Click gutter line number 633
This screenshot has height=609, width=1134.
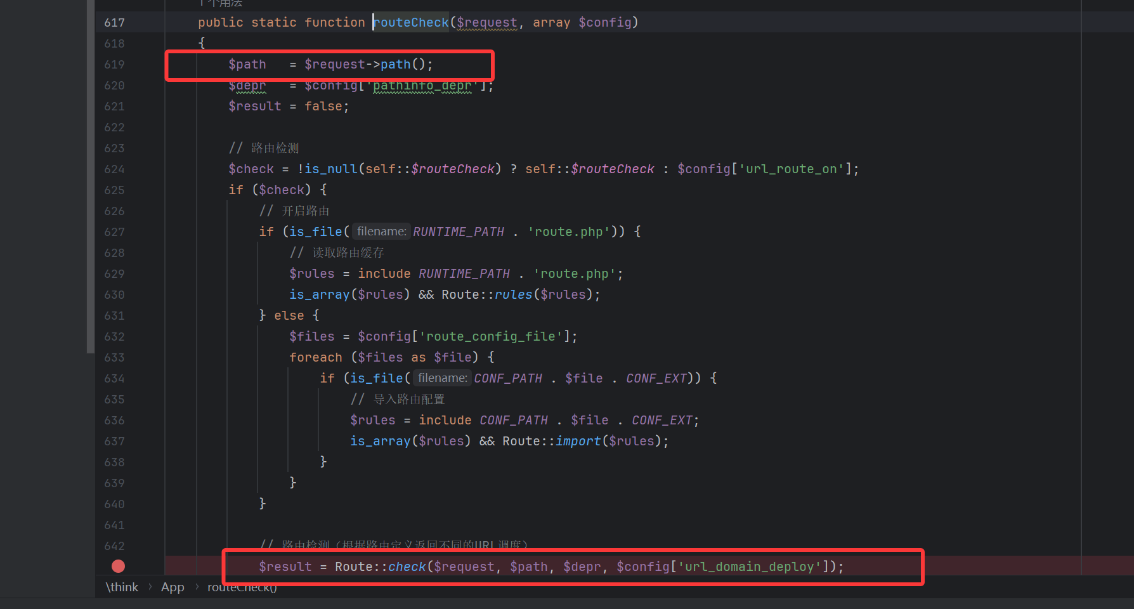pos(114,358)
